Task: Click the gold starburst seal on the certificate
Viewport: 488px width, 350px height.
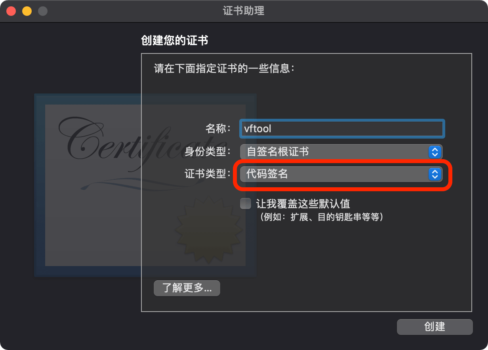Action: (x=208, y=230)
